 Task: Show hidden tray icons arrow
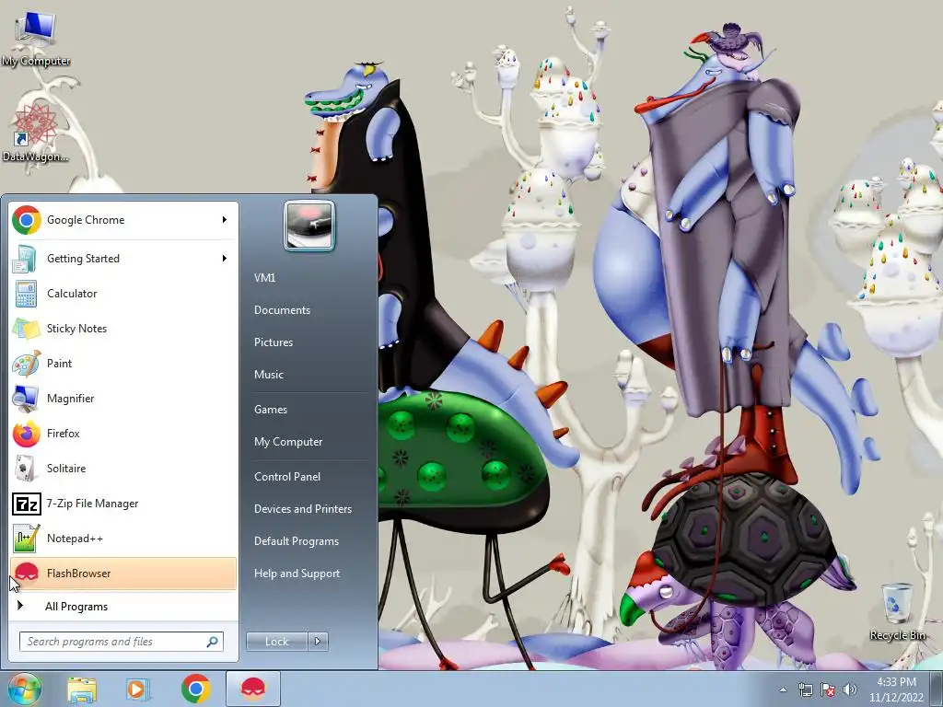coord(783,690)
